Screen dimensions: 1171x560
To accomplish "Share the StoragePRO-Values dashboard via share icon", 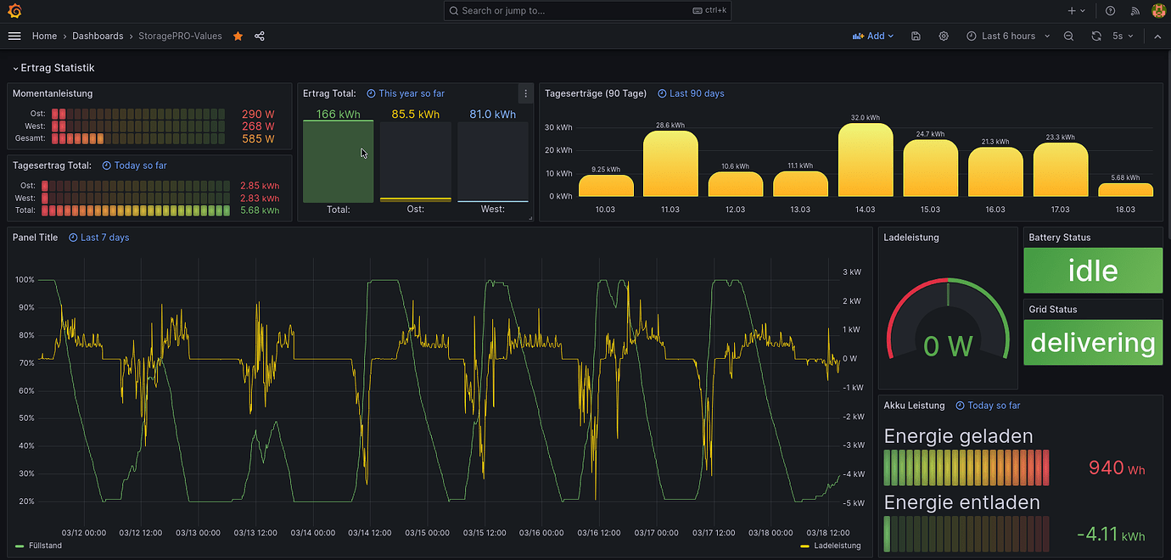I will point(259,36).
